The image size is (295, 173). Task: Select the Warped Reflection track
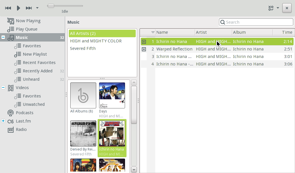point(217,49)
